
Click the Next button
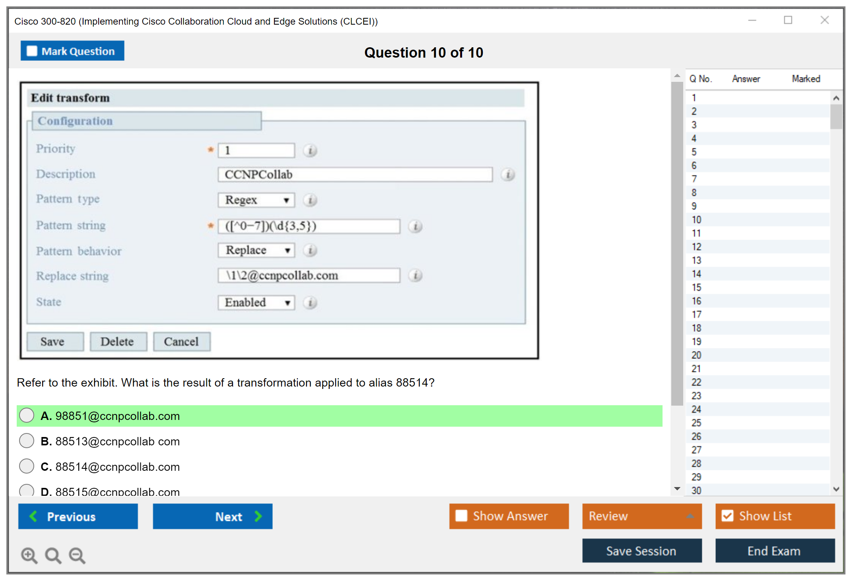213,516
